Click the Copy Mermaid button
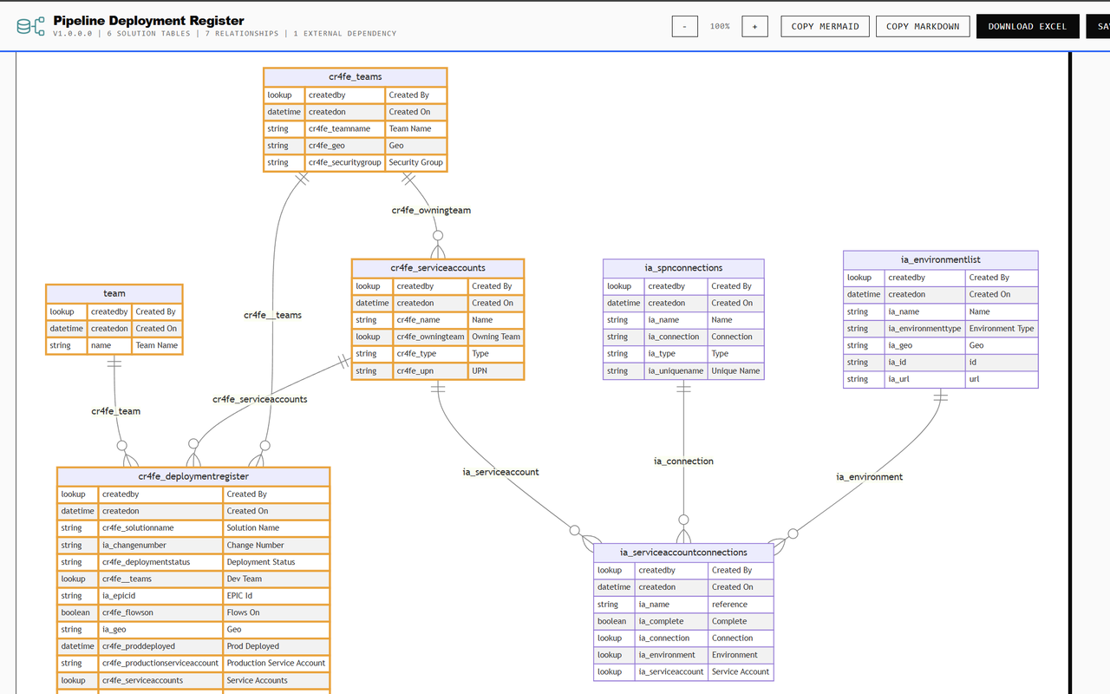Image resolution: width=1110 pixels, height=694 pixels. click(825, 26)
